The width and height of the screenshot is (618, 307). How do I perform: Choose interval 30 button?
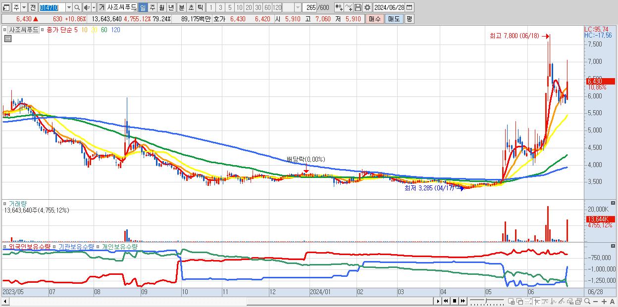coord(258,7)
